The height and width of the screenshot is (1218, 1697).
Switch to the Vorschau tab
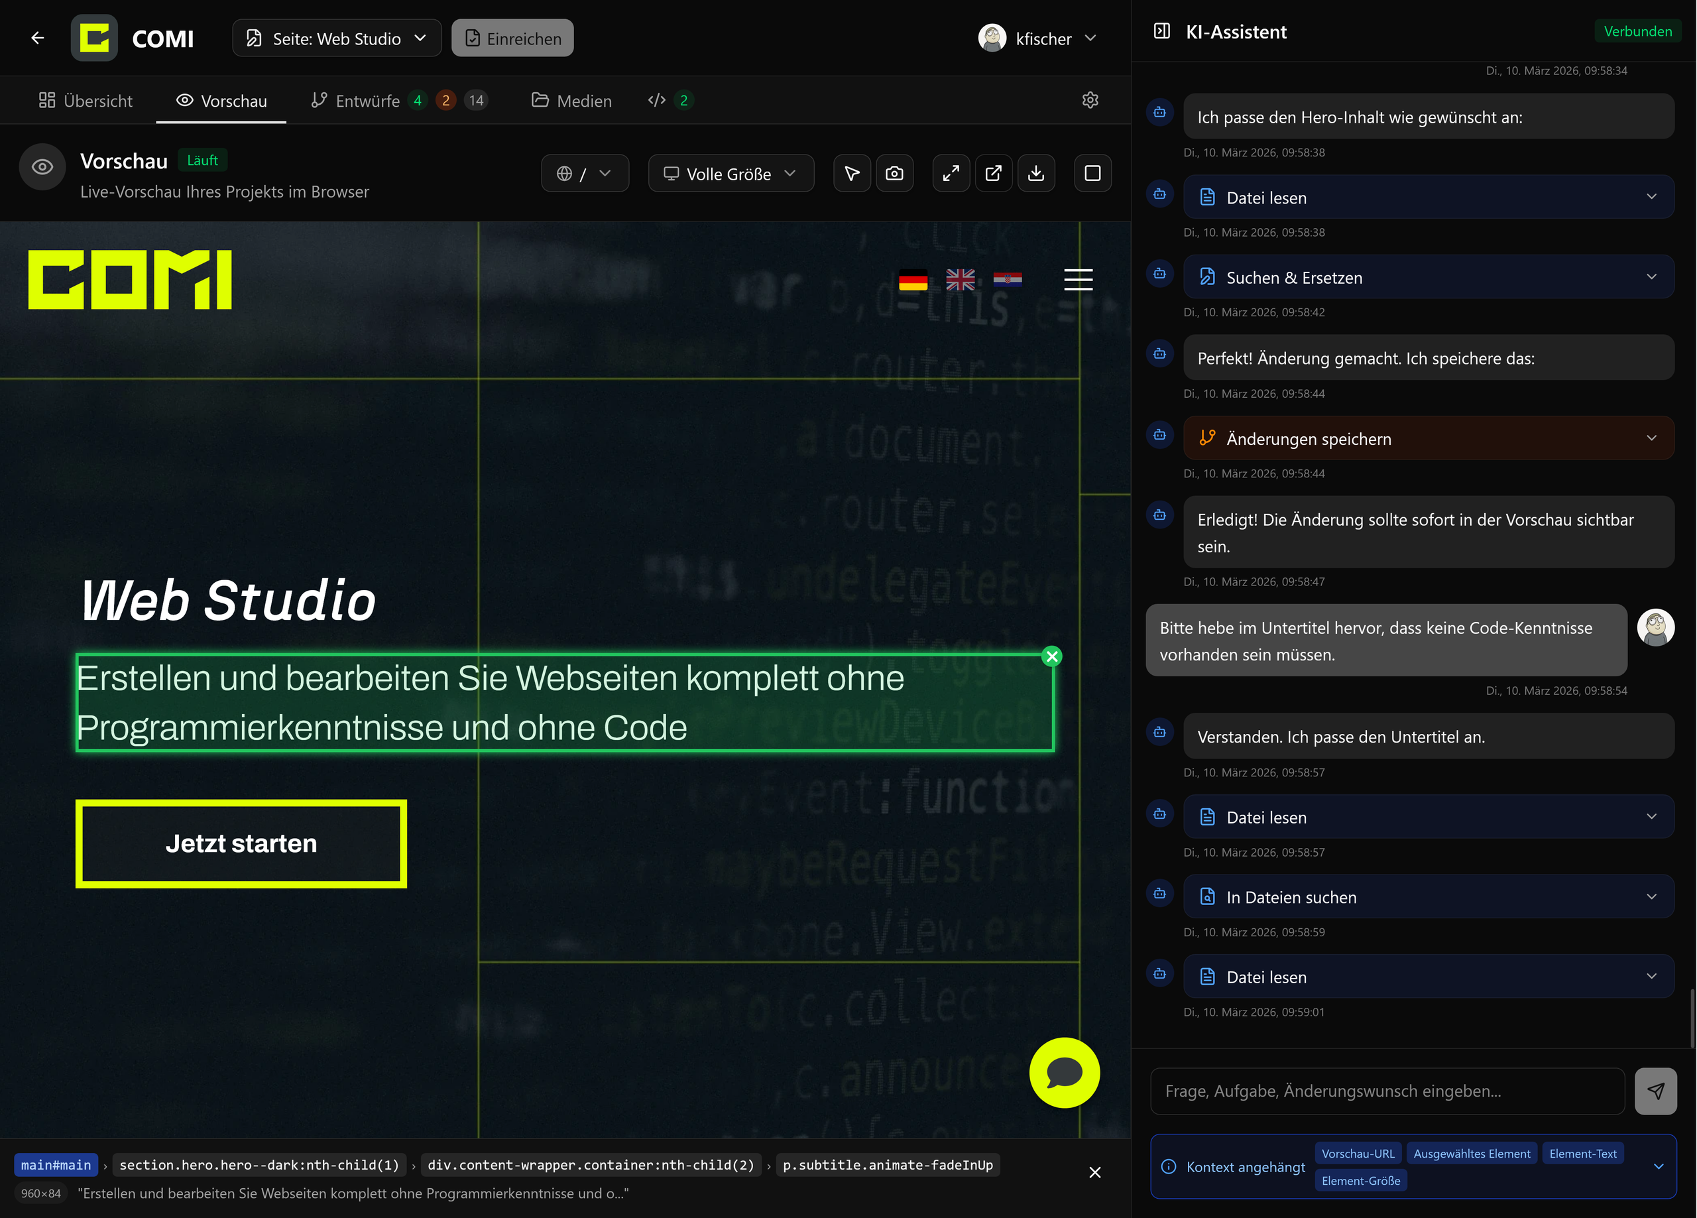pos(221,100)
